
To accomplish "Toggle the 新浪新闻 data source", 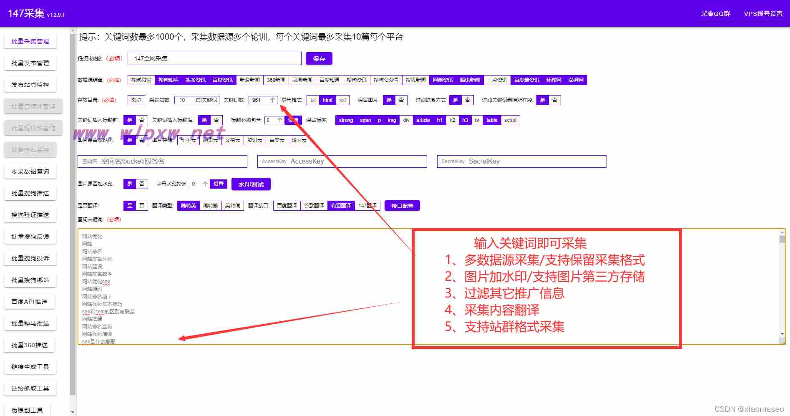I will pos(250,80).
